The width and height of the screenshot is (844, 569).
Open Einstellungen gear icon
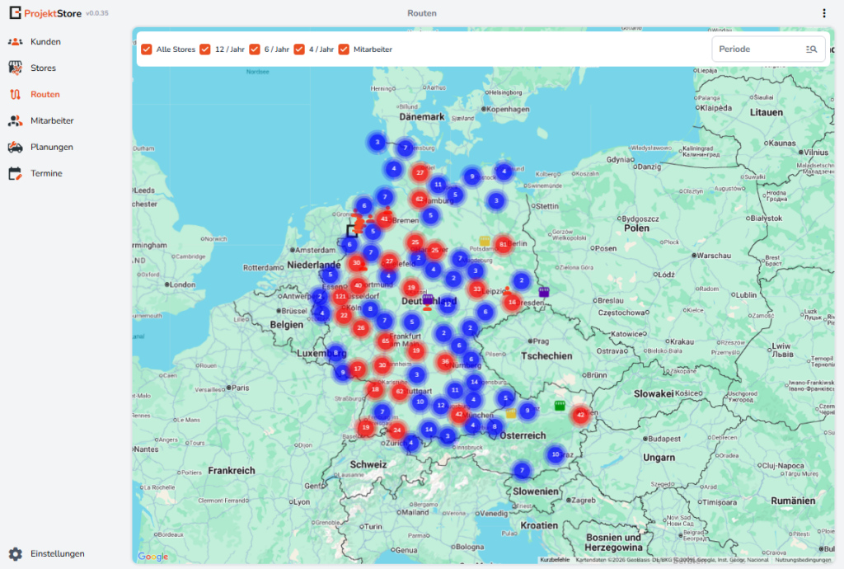click(x=16, y=553)
